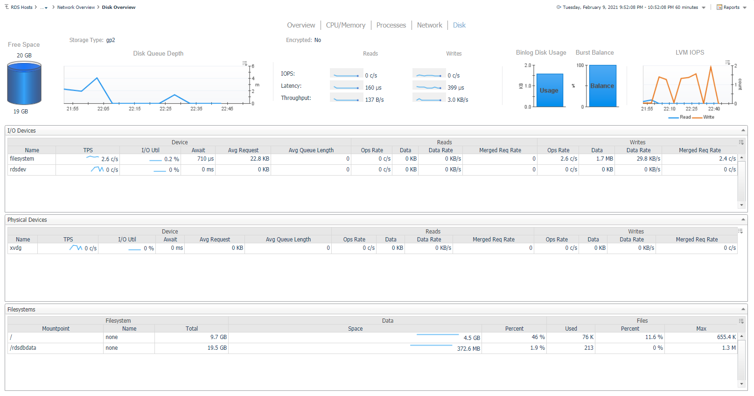This screenshot has height=396, width=754.
Task: Collapse the Filesystems panel
Action: pyautogui.click(x=743, y=309)
